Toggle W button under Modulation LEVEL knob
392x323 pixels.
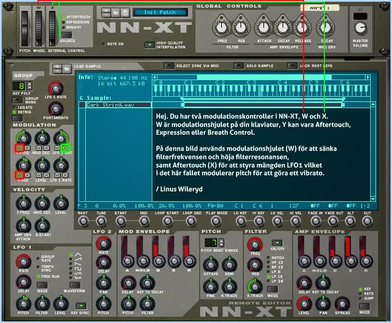click(x=38, y=175)
